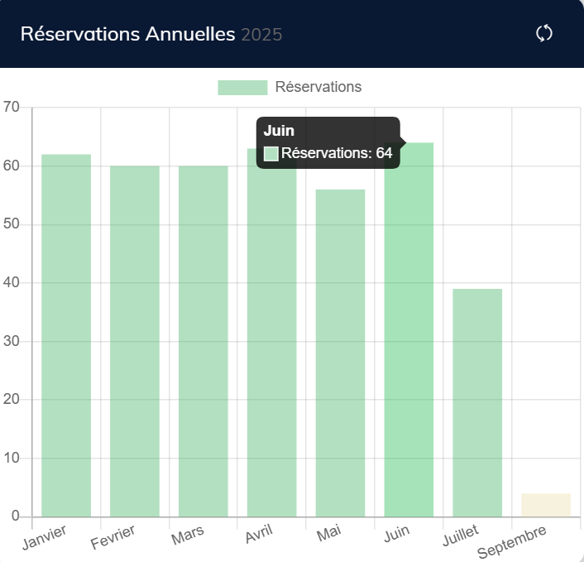Screen dimensions: 584x562
Task: Click the tooltip's Réservations color square
Action: [x=270, y=153]
